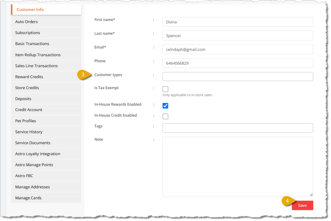Viewport: 331px width, 221px height.
Task: Grab the Note textarea resize handle
Action: coord(311,195)
